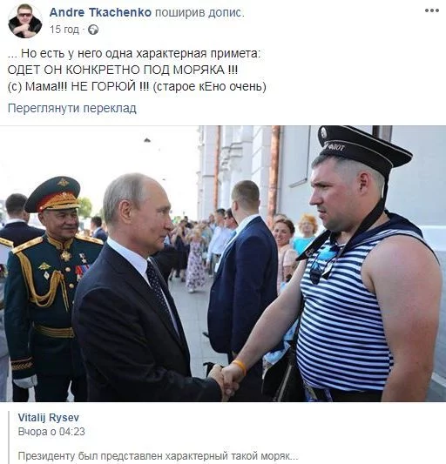The width and height of the screenshot is (446, 464).
Task: Click the line starting "(с) Мама!!! НЕ ГОРЮЙ"
Action: tap(137, 86)
